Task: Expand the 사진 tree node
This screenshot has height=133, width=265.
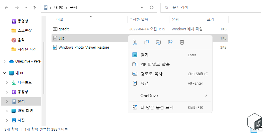Action: click(7, 121)
